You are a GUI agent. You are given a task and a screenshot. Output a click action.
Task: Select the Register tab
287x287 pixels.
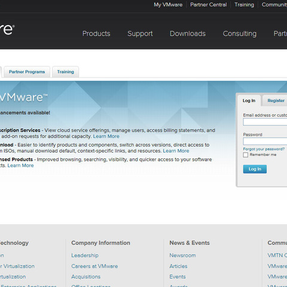[x=276, y=100]
